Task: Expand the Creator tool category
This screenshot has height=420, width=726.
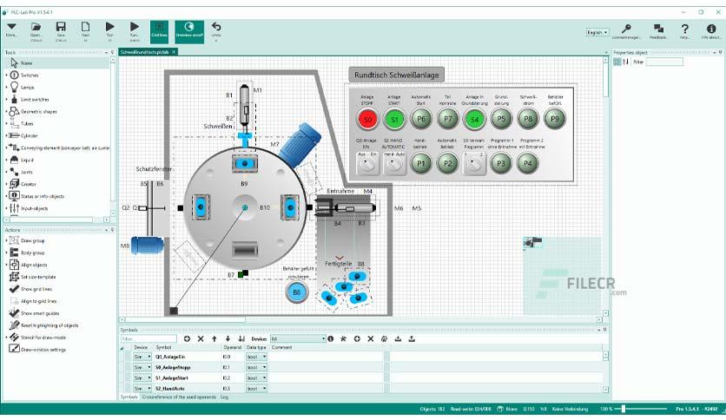Action: click(x=6, y=184)
